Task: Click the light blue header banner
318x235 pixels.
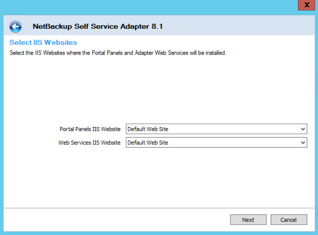Action: pyautogui.click(x=240, y=26)
